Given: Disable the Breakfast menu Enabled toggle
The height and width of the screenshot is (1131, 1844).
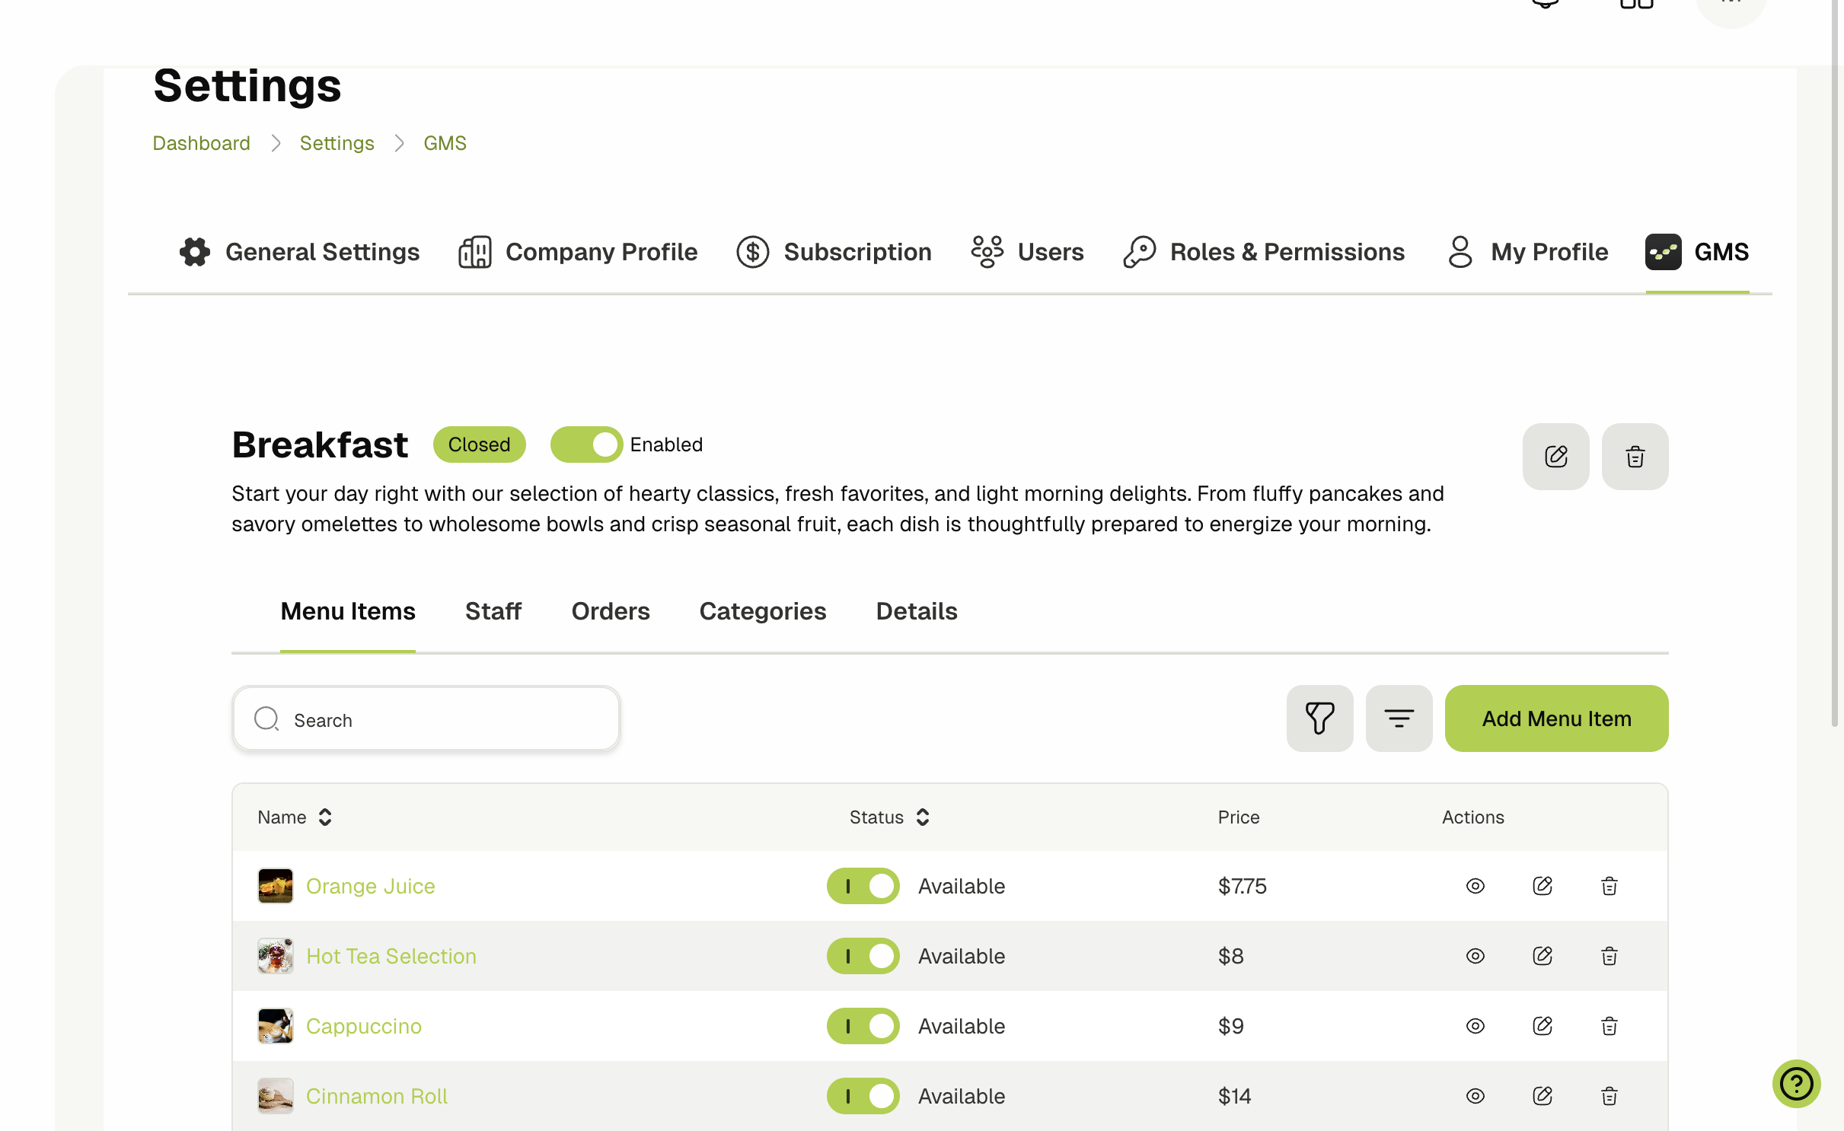Looking at the screenshot, I should click(x=586, y=444).
